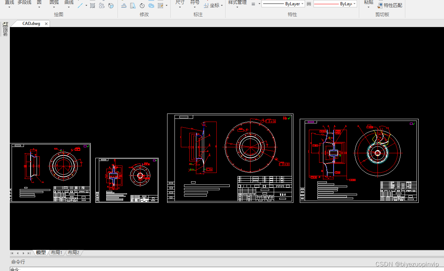Switch to the 布局2 layout tab
This screenshot has width=444, height=271.
pyautogui.click(x=73, y=253)
